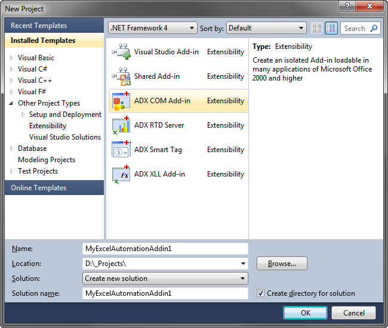Close the New Project dialog
The width and height of the screenshot is (388, 328).
[x=369, y=6]
